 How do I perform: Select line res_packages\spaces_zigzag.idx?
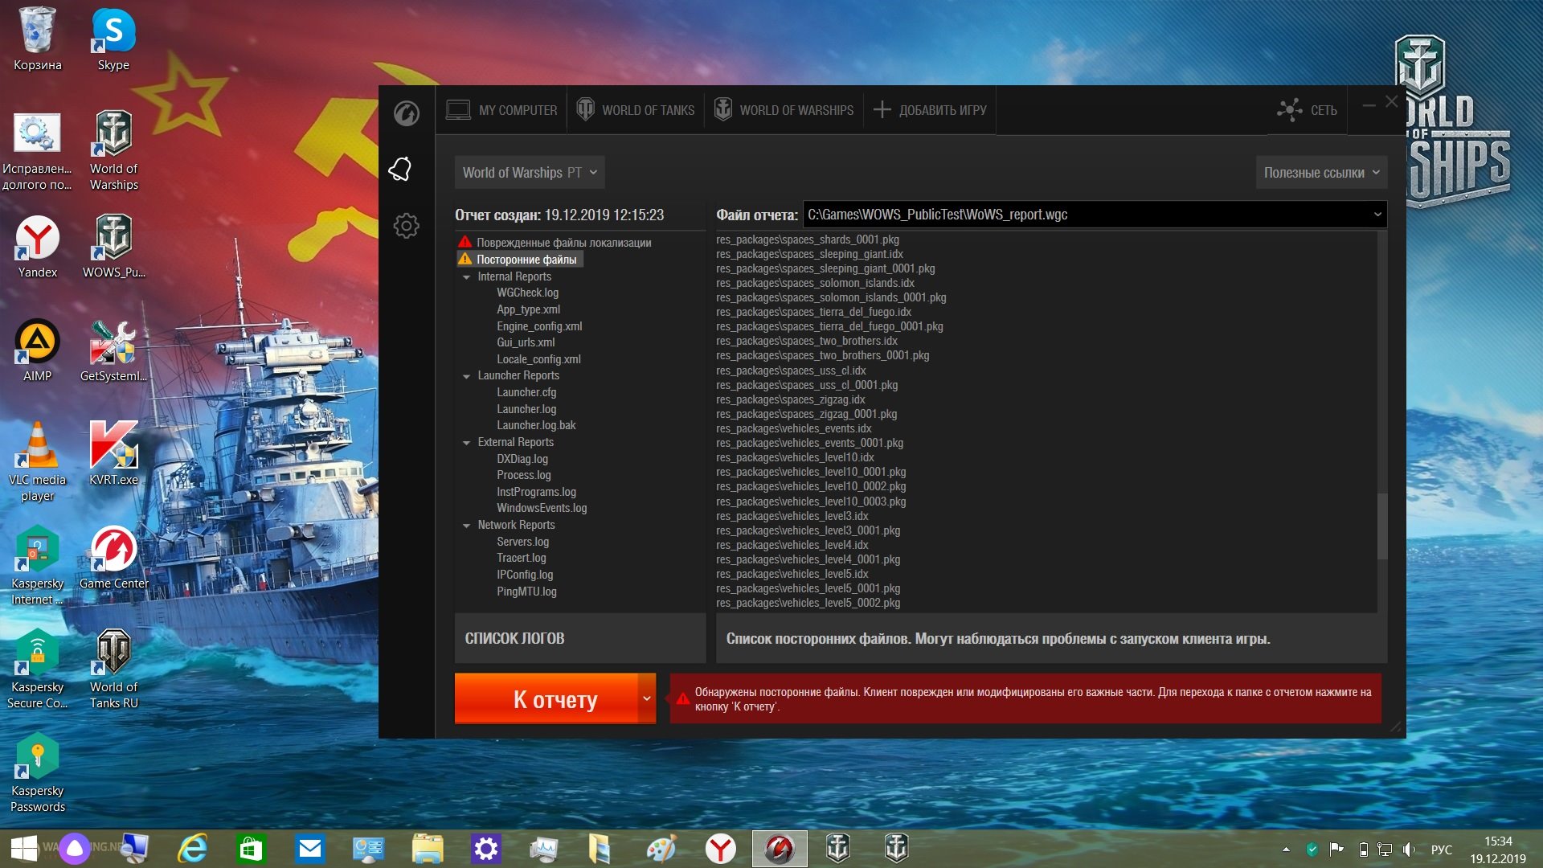pos(791,399)
